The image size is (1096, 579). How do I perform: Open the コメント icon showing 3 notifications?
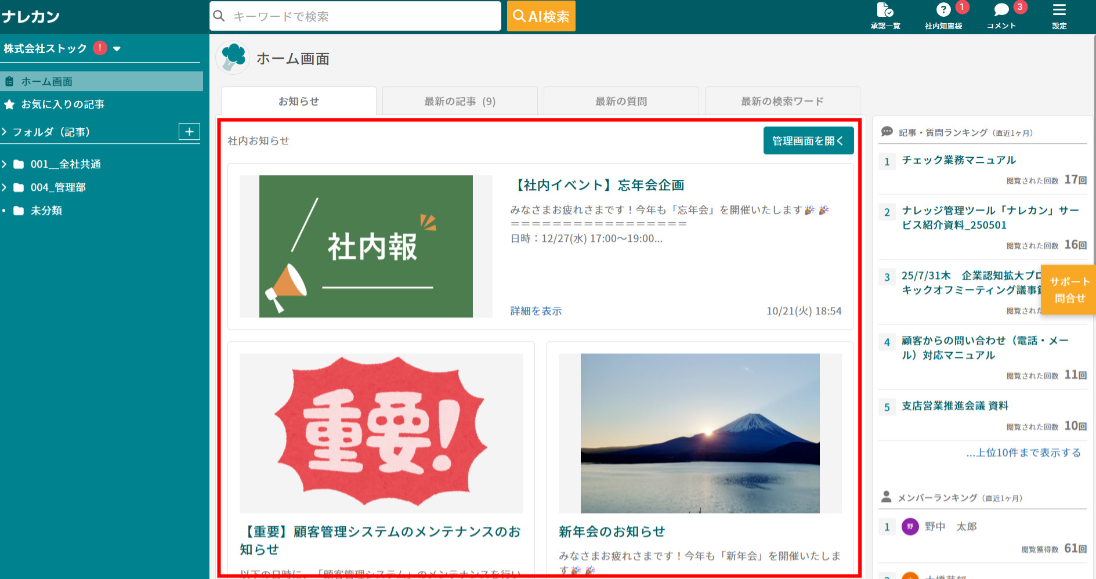point(1001,15)
